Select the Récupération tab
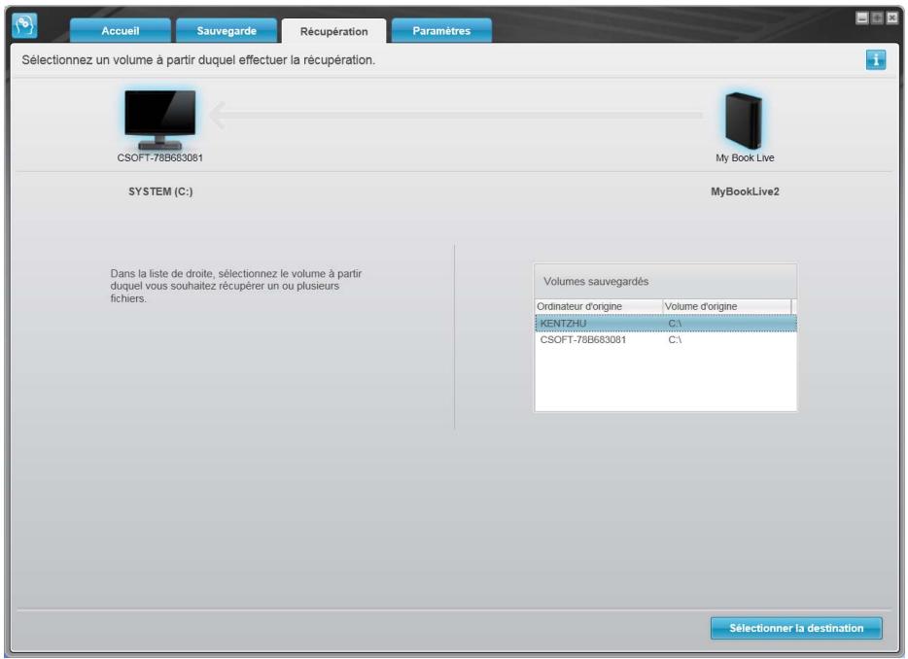Screen dimensions: 908x659 point(333,31)
